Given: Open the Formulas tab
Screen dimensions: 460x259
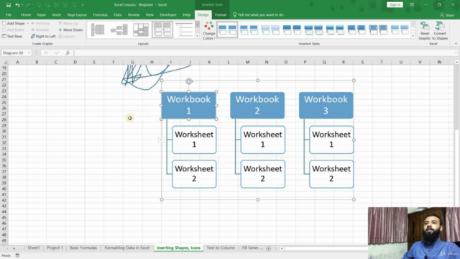Looking at the screenshot, I should (101, 14).
